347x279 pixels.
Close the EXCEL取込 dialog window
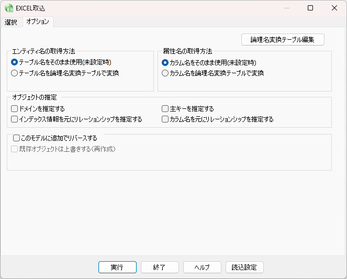[x=334, y=8]
